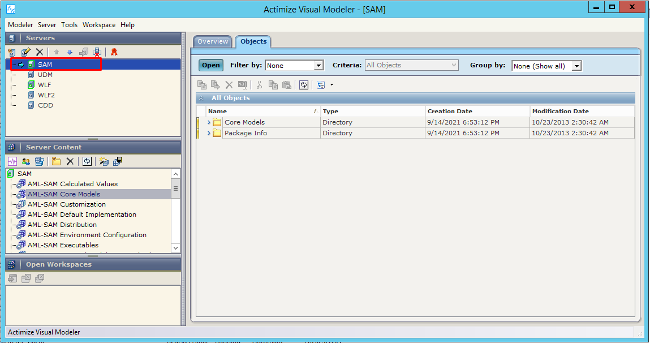The height and width of the screenshot is (343, 650).
Task: Click the package cubes icon in Server Content toolbar
Action: click(40, 161)
